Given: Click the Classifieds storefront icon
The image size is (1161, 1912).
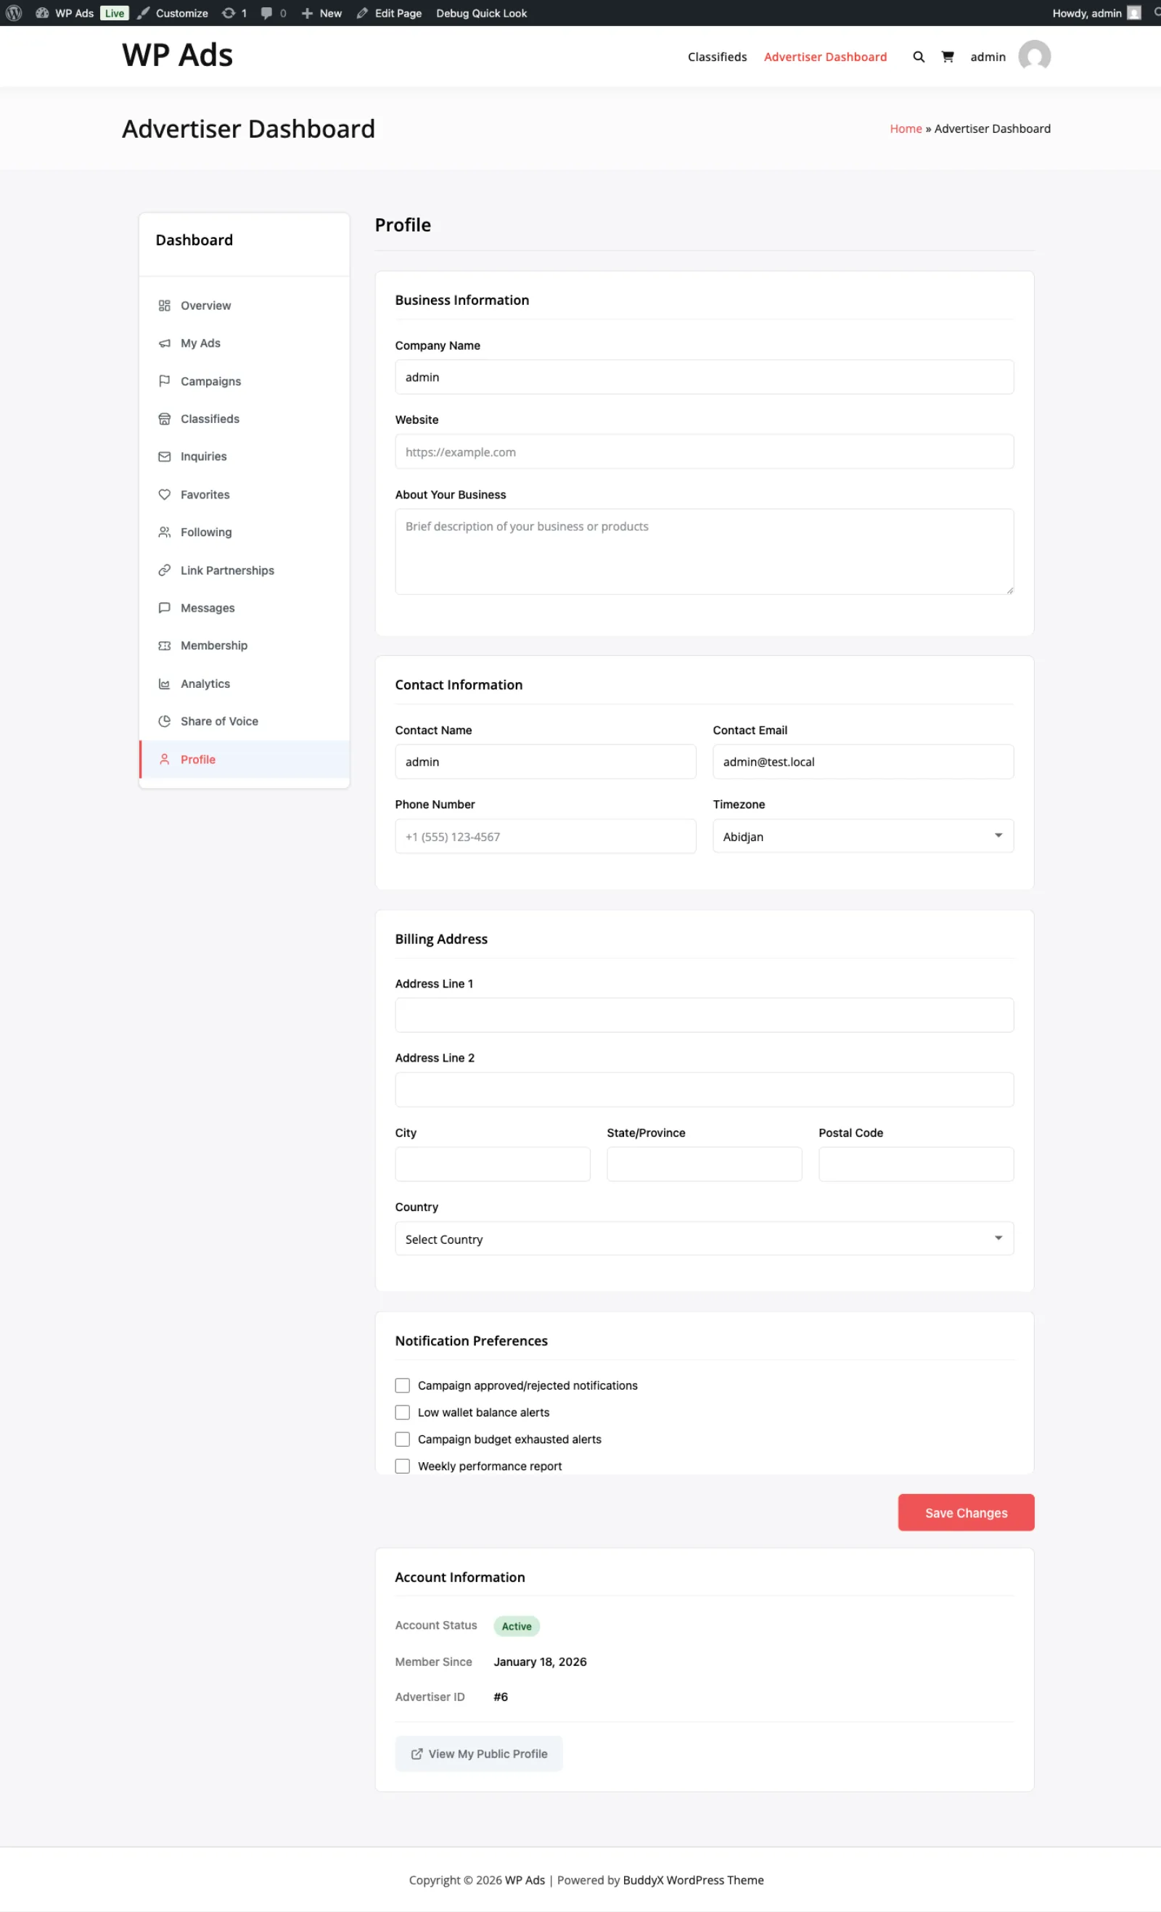Looking at the screenshot, I should 165,419.
